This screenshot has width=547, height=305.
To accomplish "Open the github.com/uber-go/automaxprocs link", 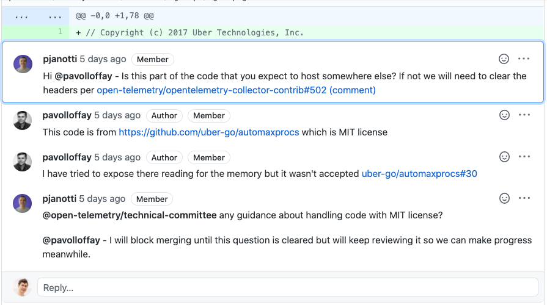I will 209,132.
